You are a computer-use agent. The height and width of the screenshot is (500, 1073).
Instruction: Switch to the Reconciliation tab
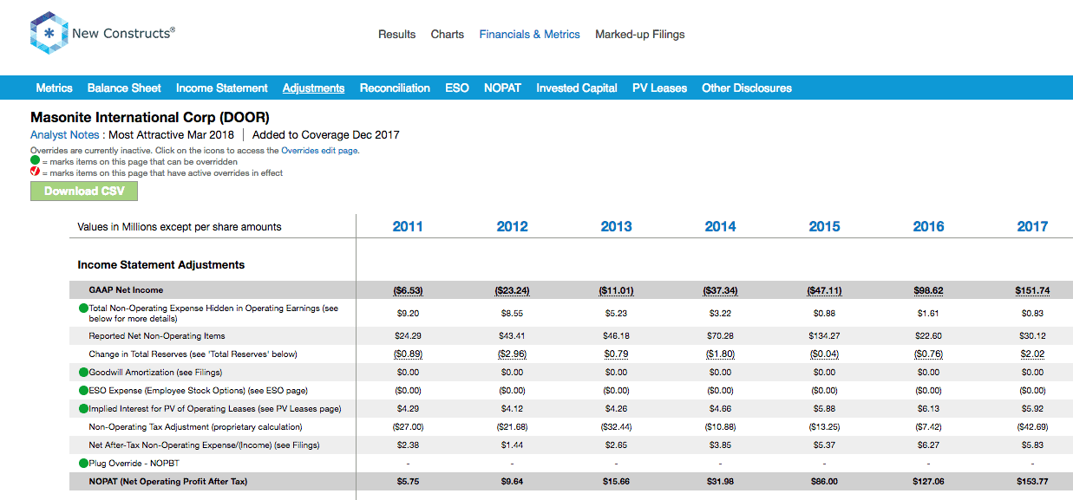click(395, 88)
